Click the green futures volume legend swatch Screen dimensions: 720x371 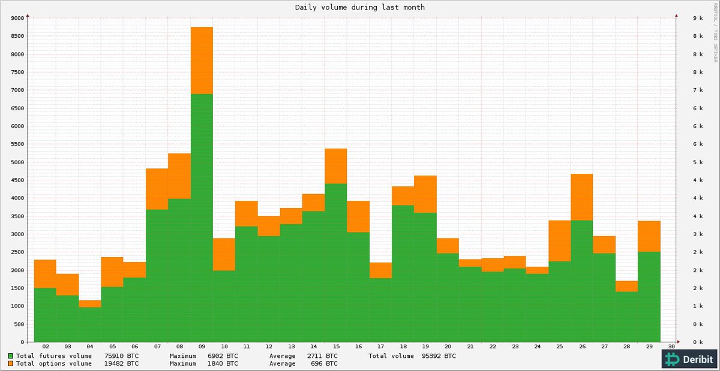[x=11, y=356]
